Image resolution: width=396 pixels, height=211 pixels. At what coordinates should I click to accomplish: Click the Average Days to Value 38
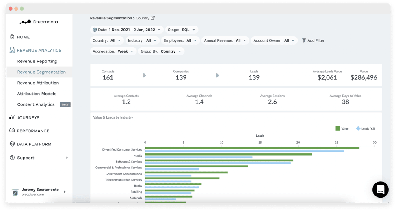[346, 100]
